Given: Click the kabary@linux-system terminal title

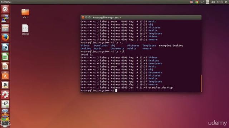Looking at the screenshot, I should tap(107, 17).
